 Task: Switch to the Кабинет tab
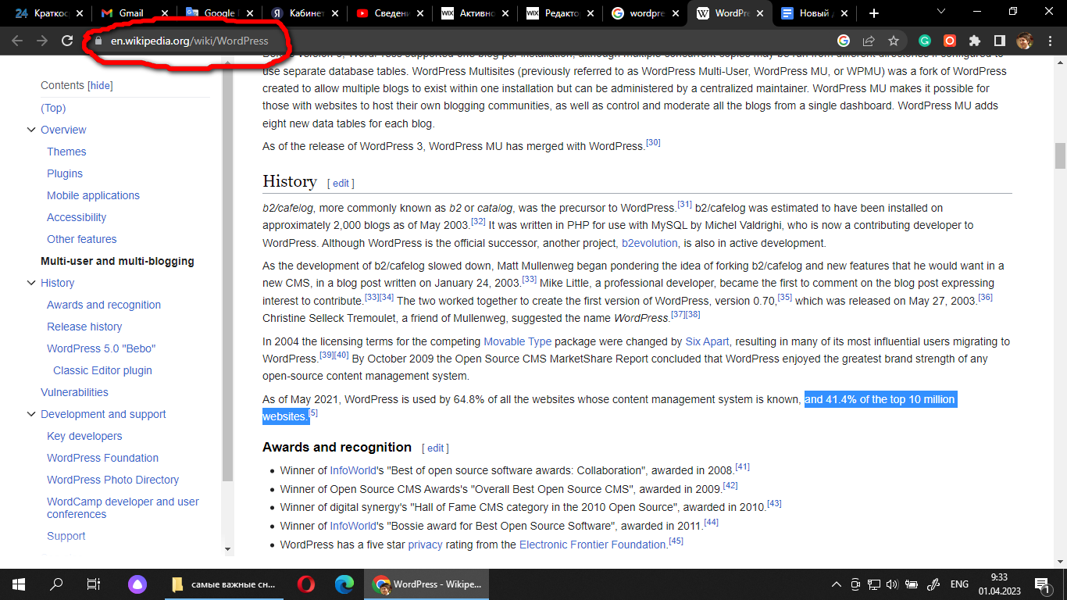tap(306, 13)
